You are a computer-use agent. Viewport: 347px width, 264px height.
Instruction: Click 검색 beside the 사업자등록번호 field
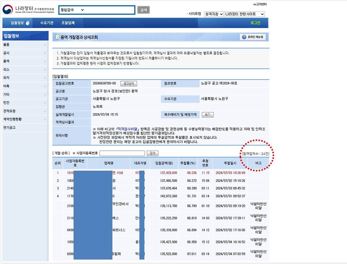152,153
